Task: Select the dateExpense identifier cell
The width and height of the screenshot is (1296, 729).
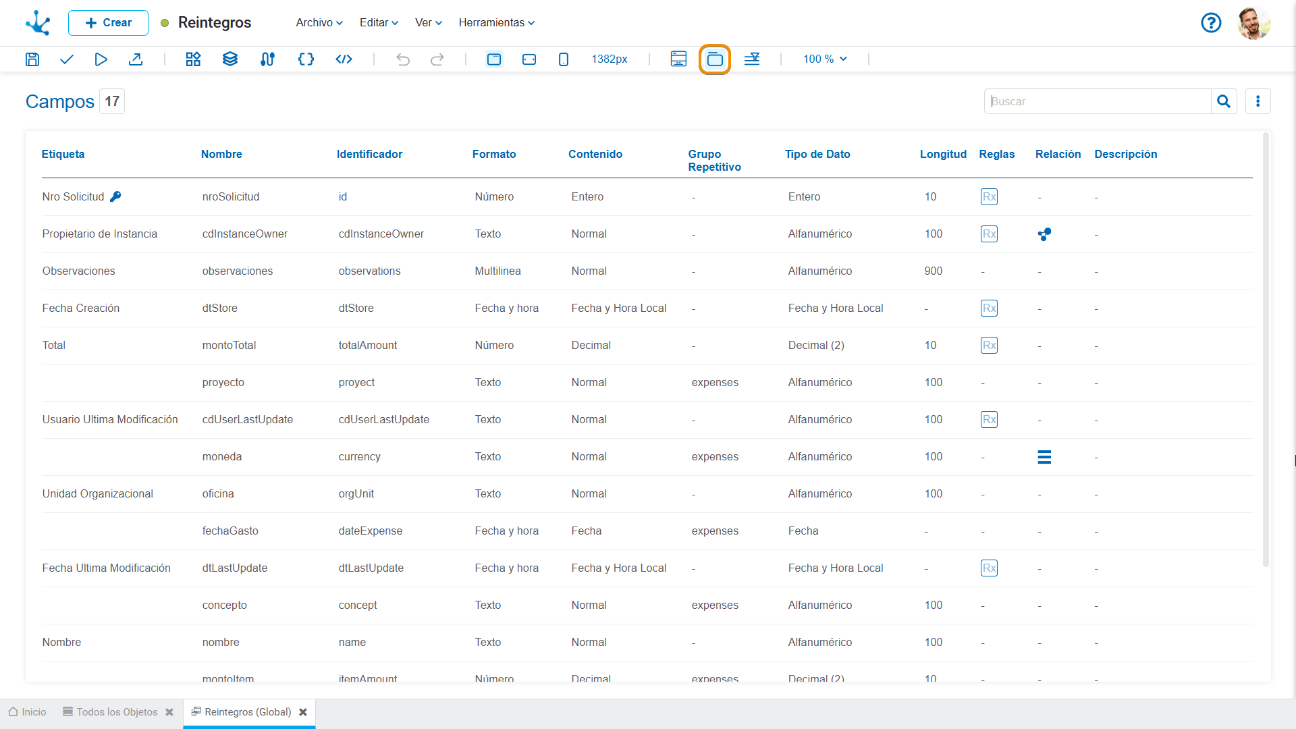Action: coord(370,531)
